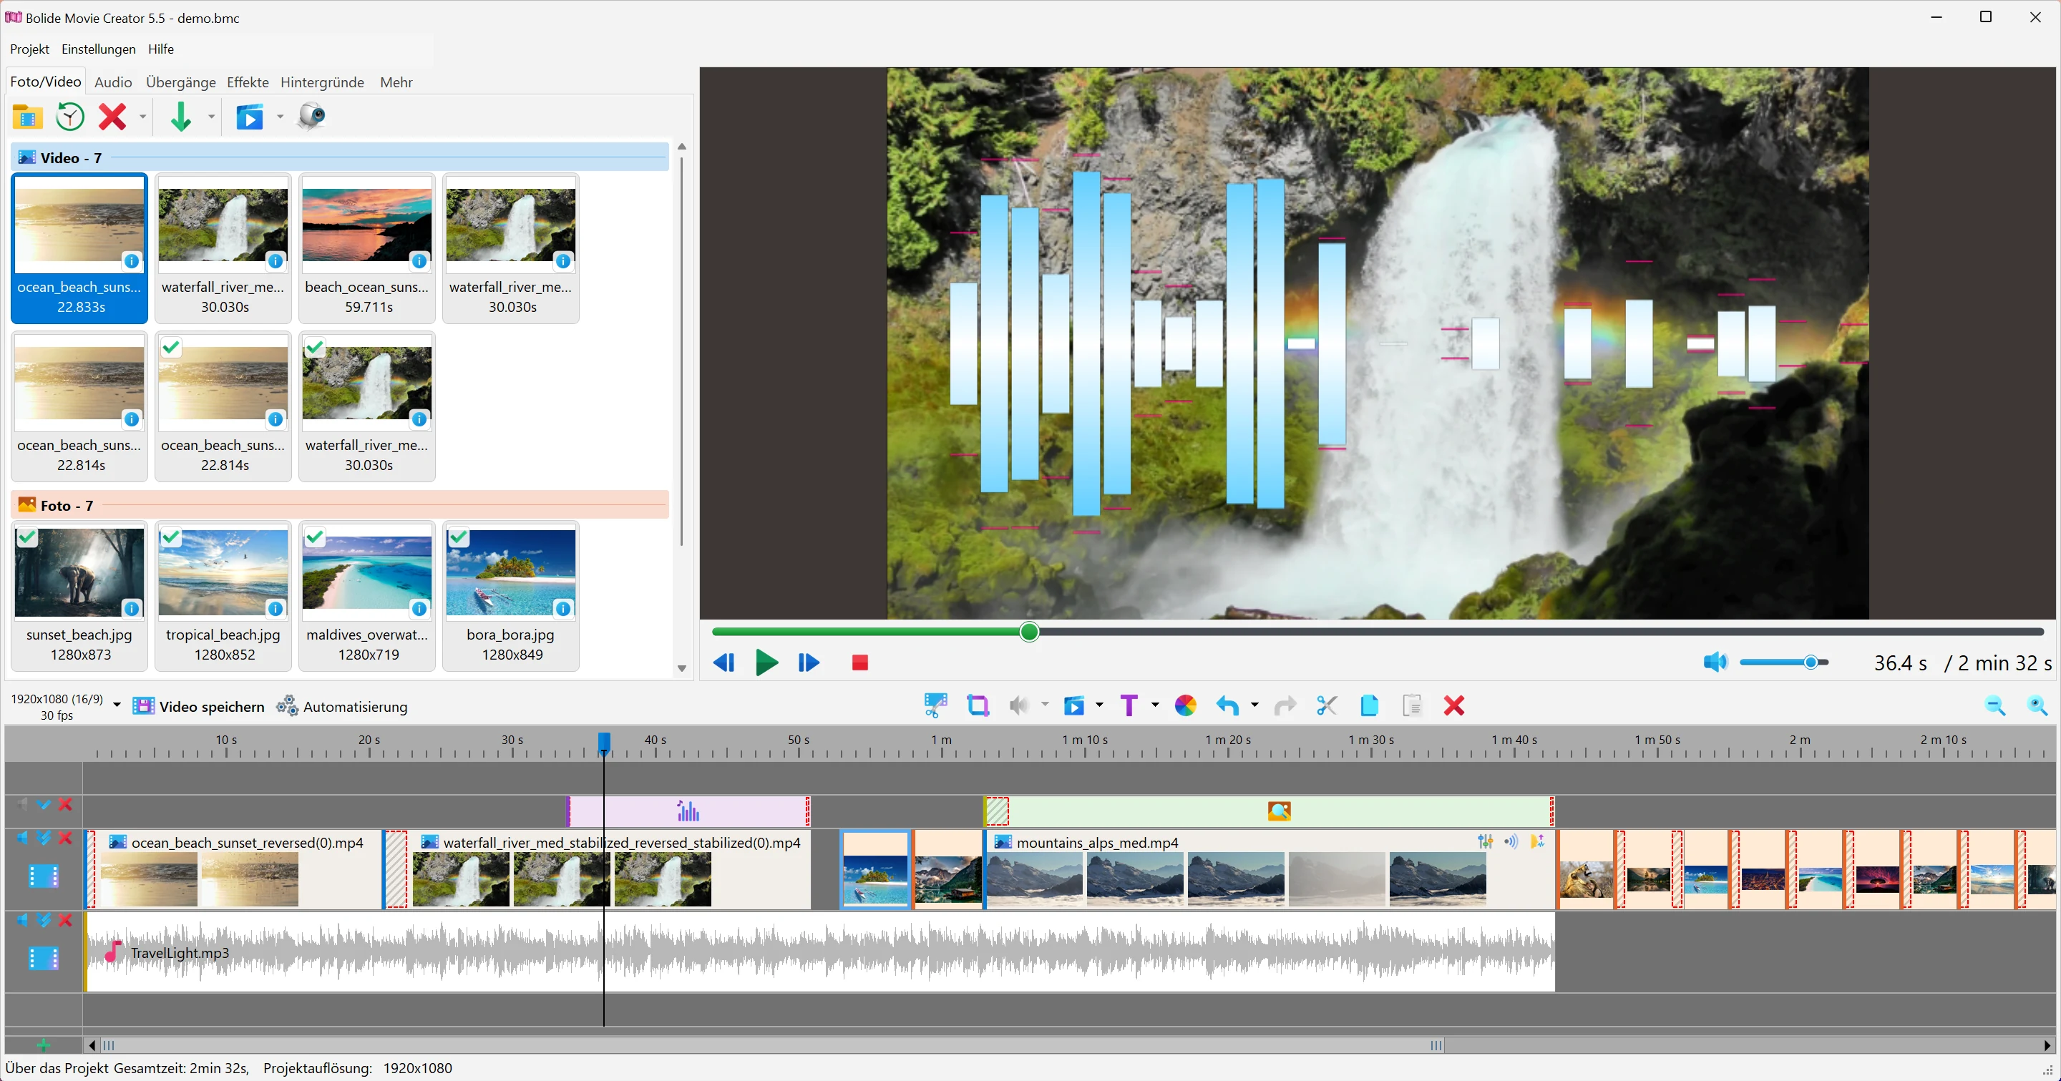Toggle the preview volume speaker icon

click(x=1715, y=662)
